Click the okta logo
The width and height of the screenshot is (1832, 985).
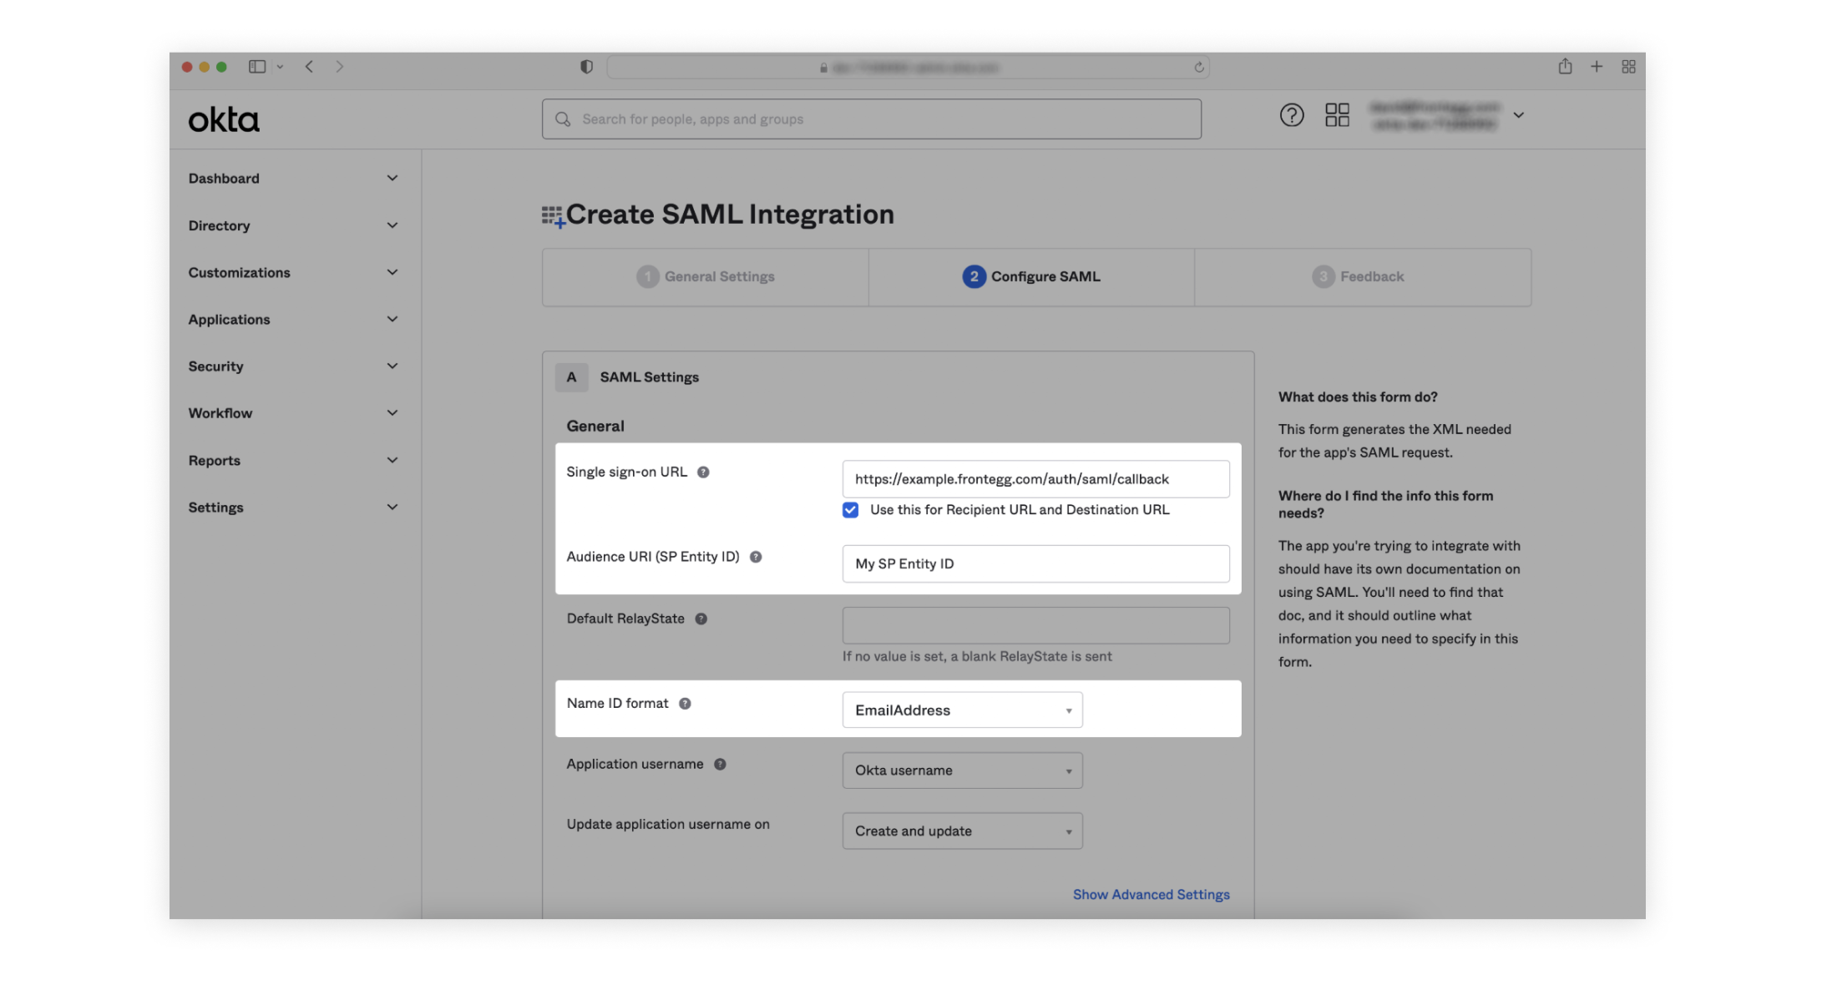pyautogui.click(x=224, y=120)
